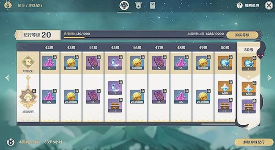Switch to the banner missions tab

click(x=139, y=5)
